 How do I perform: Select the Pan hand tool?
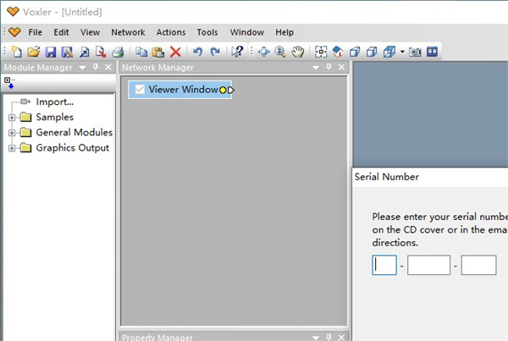pos(297,52)
